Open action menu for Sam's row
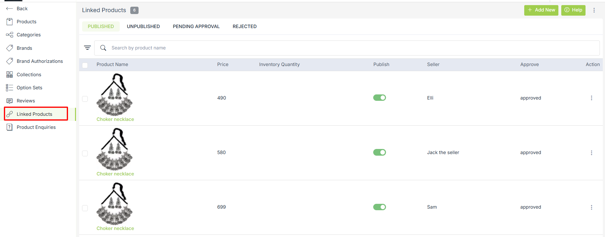Screen dimensions: 605x237 [591, 207]
